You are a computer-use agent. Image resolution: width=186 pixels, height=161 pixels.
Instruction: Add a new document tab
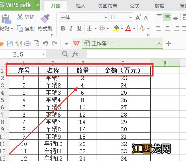point(169,44)
